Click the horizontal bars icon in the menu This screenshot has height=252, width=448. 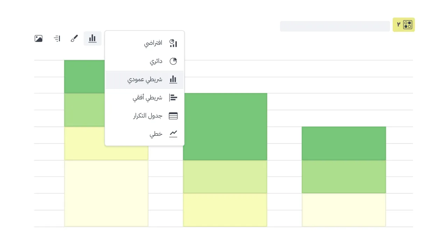tap(173, 98)
